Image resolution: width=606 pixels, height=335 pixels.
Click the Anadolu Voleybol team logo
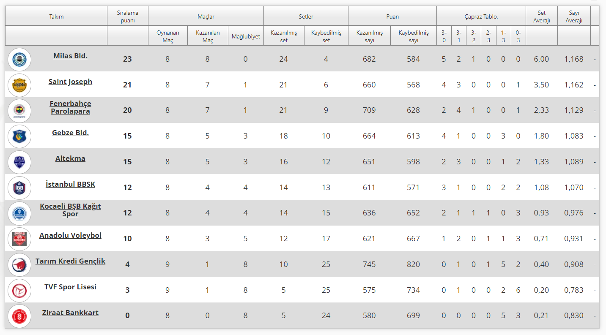coord(19,239)
